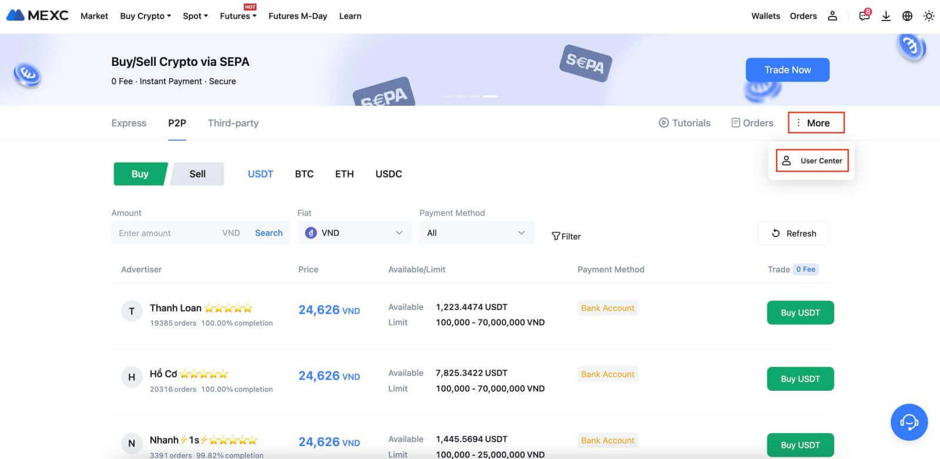Viewport: 940px width, 459px height.
Task: Click 24,626 VND price in Thanh Loan row
Action: tap(329, 310)
